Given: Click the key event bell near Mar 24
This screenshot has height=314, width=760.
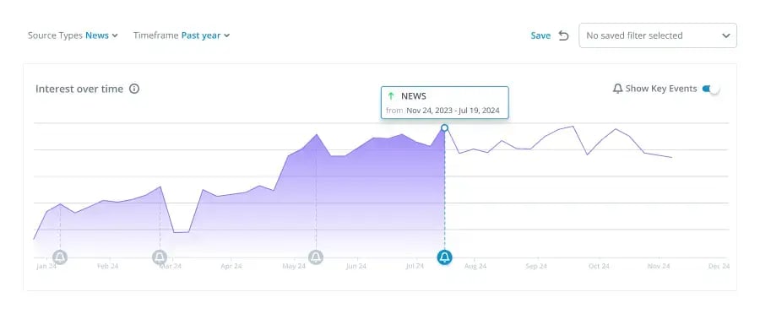Looking at the screenshot, I should (160, 257).
